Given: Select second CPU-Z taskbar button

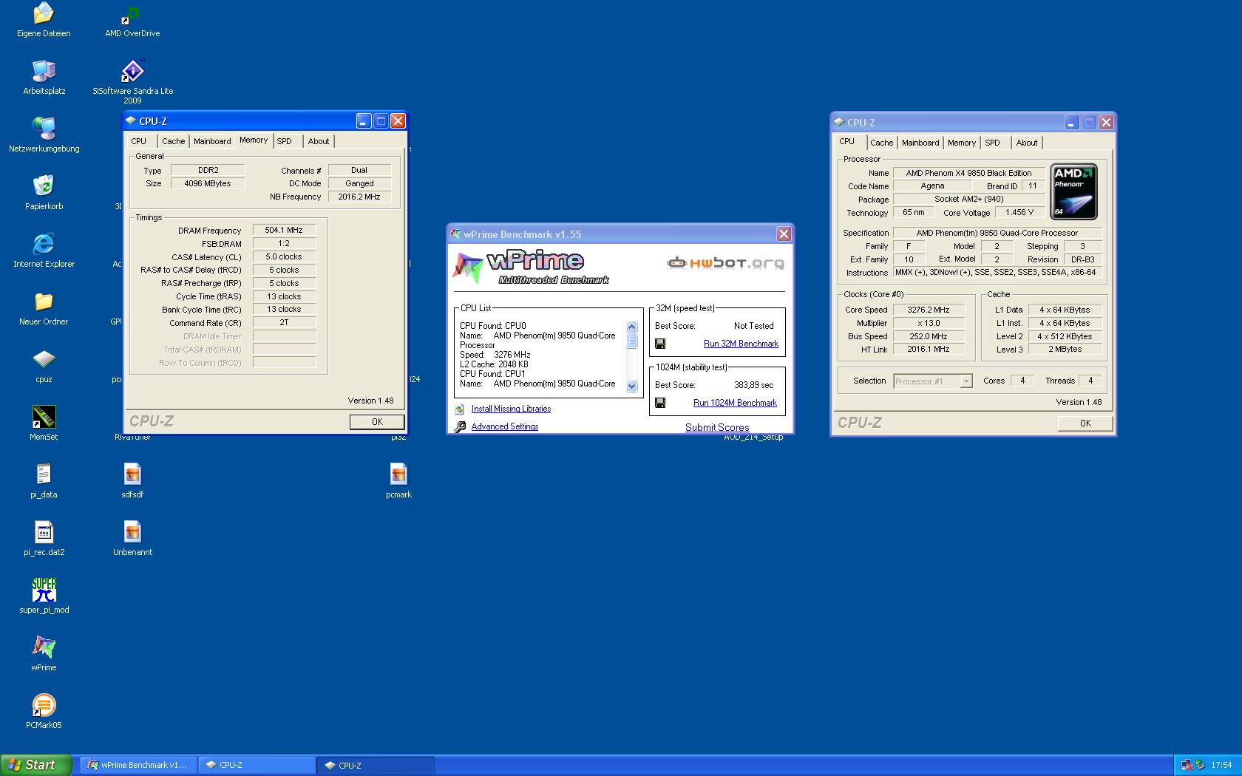Looking at the screenshot, I should click(x=376, y=766).
